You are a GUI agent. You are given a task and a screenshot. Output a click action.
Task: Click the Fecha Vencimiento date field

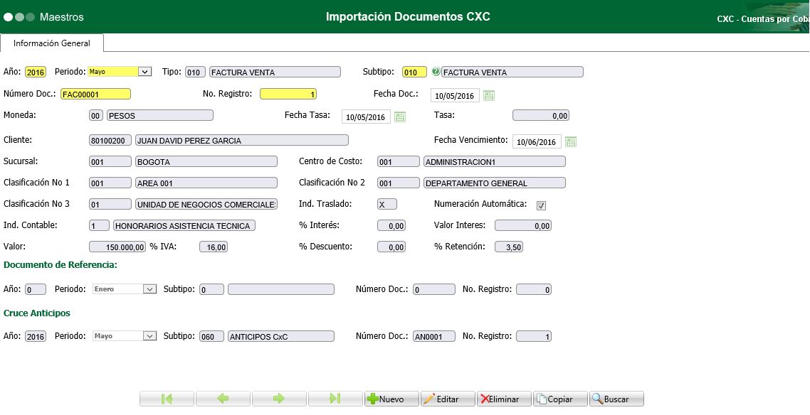tap(537, 142)
